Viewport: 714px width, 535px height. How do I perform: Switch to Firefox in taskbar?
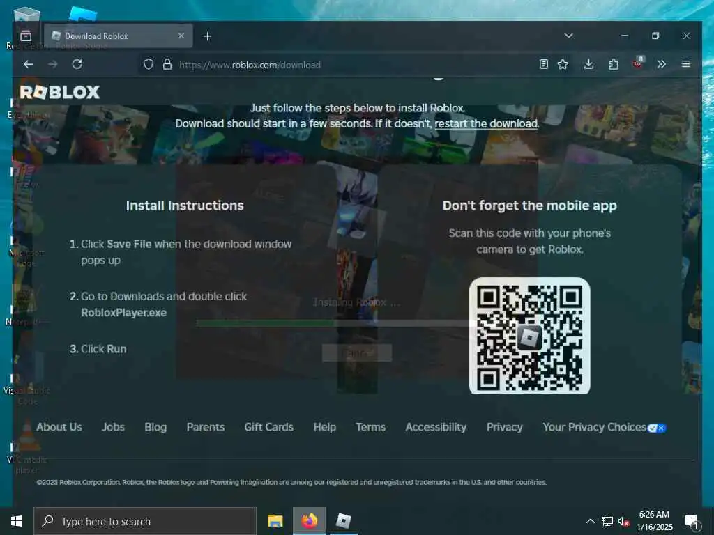pos(309,521)
